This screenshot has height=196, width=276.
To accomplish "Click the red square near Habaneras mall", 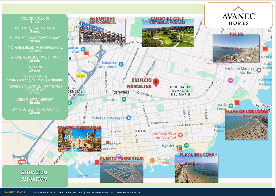I will coord(86,53).
